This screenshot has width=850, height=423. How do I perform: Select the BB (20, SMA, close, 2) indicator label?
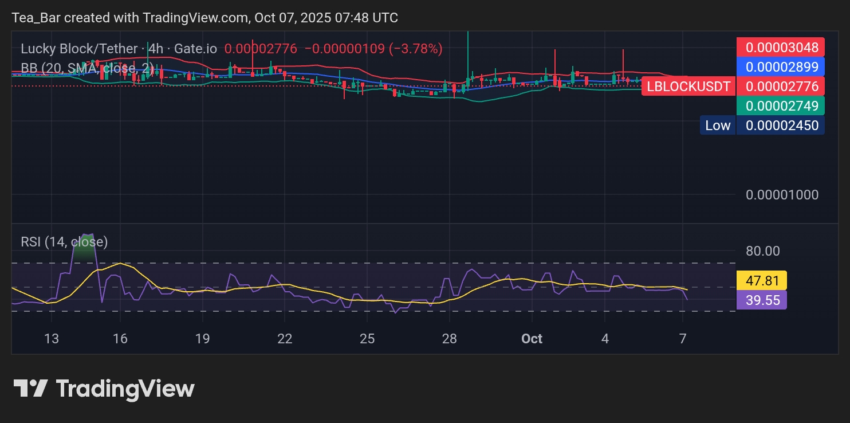click(87, 69)
